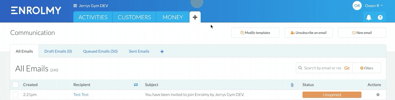This screenshot has height=100, width=395.
Task: Click the recipient swap arrows icon
Action: click(x=136, y=85)
